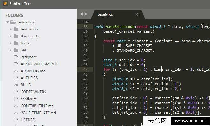210x126 pixels.
Task: Click the ACKNOWLEDGMENTS file icon
Action: [x=16, y=64]
